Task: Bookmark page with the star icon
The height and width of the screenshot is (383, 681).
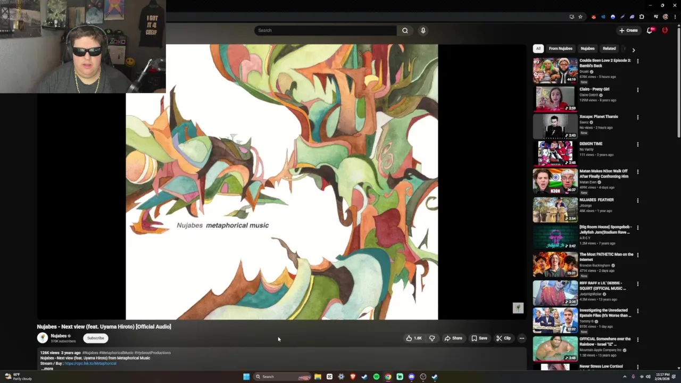Action: (x=580, y=16)
